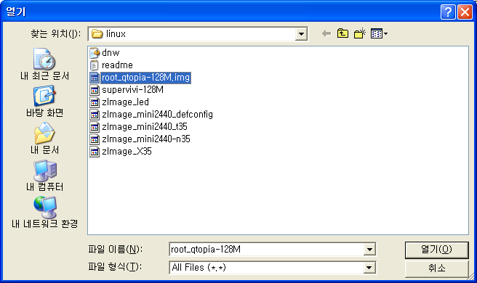The height and width of the screenshot is (283, 477).
Task: Open 내 문서 folder shortcut
Action: [44, 138]
